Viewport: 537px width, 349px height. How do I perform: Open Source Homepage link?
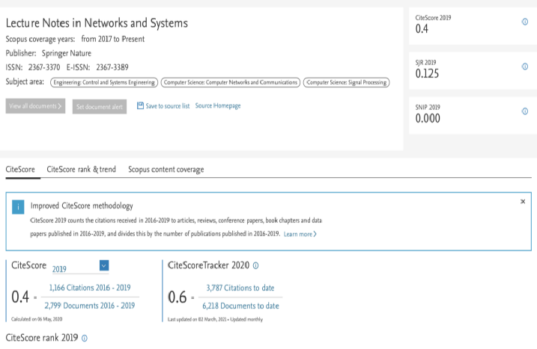(x=218, y=106)
